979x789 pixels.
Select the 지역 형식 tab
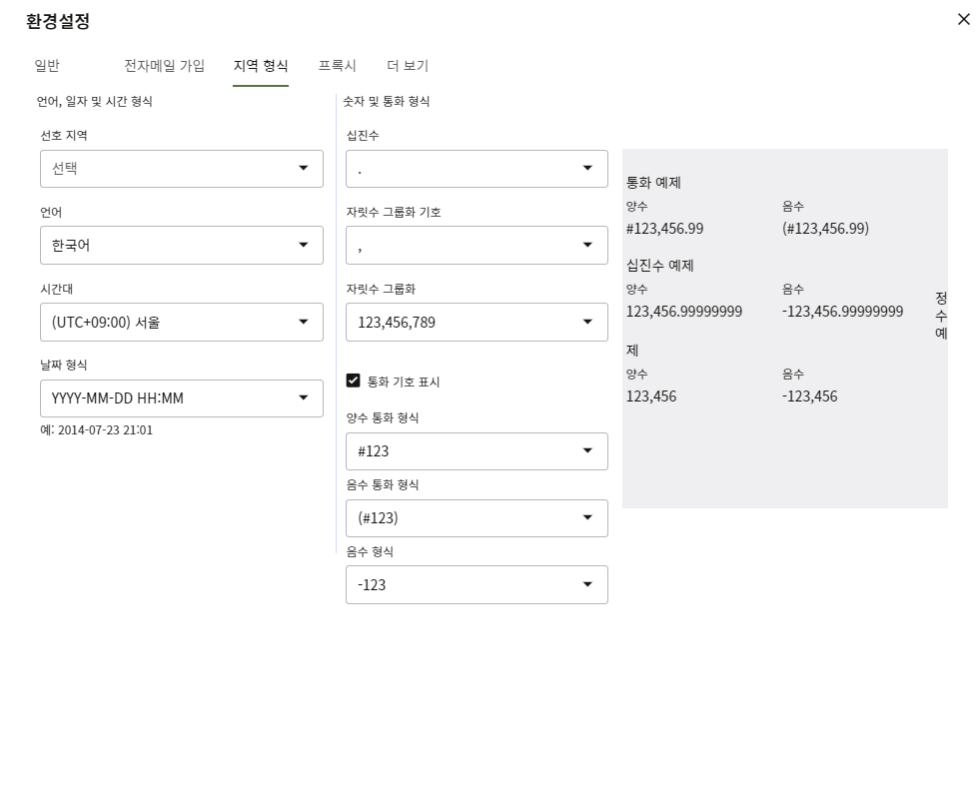click(261, 66)
